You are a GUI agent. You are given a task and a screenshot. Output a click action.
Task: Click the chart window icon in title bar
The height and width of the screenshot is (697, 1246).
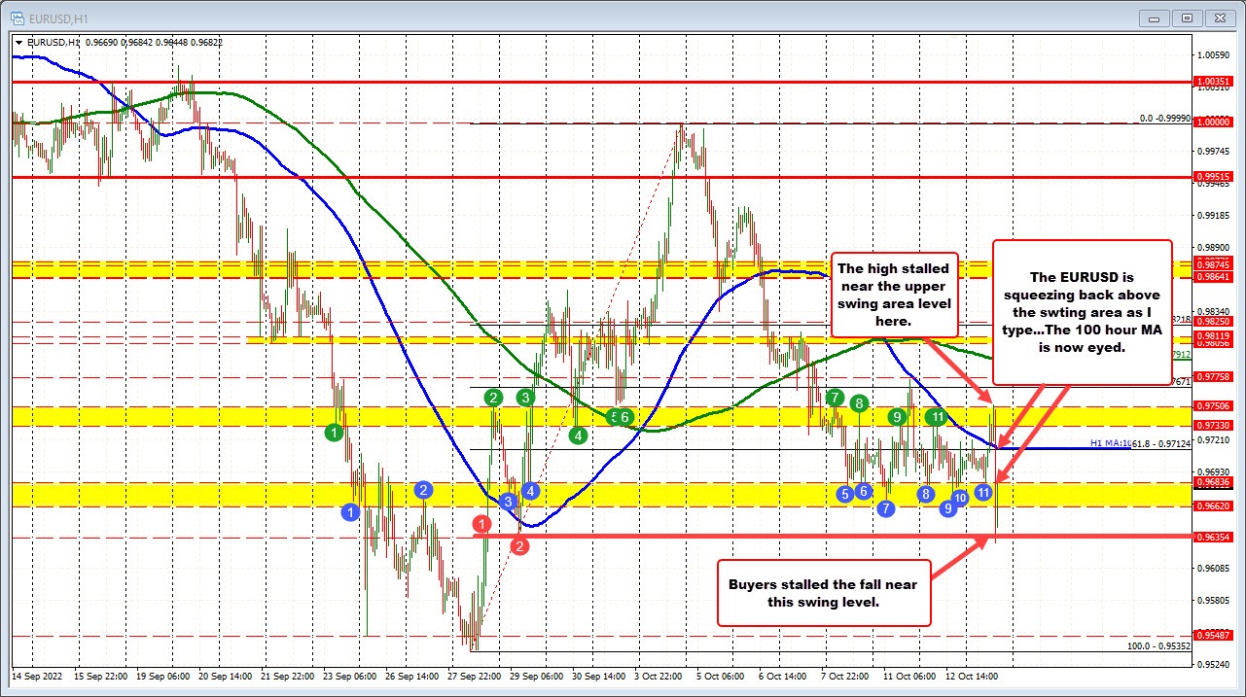click(x=18, y=17)
